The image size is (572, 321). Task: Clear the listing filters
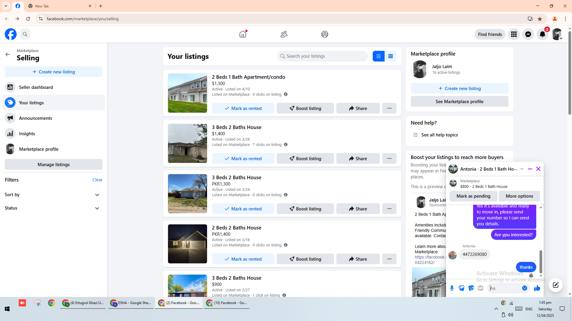(97, 180)
